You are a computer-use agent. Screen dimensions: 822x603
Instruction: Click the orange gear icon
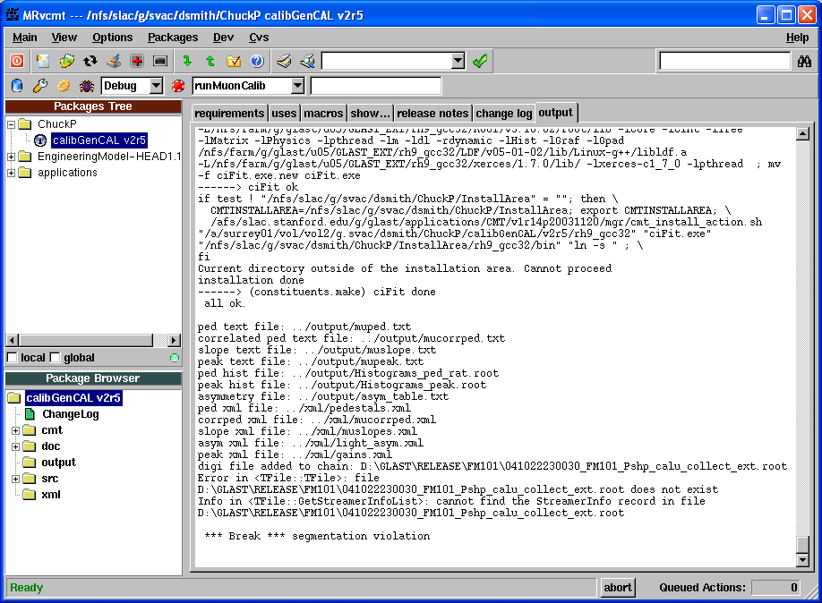[x=64, y=85]
